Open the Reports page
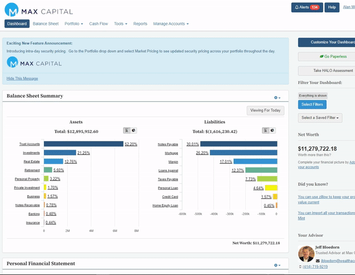Viewport: 355px width, 275px height. pos(140,24)
